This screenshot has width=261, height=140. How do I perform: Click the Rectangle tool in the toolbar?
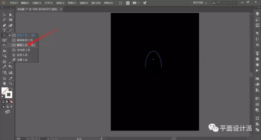(x=4, y=35)
